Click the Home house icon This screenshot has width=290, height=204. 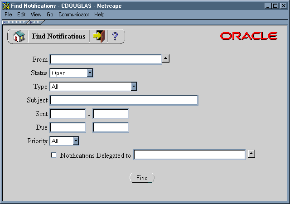18,37
